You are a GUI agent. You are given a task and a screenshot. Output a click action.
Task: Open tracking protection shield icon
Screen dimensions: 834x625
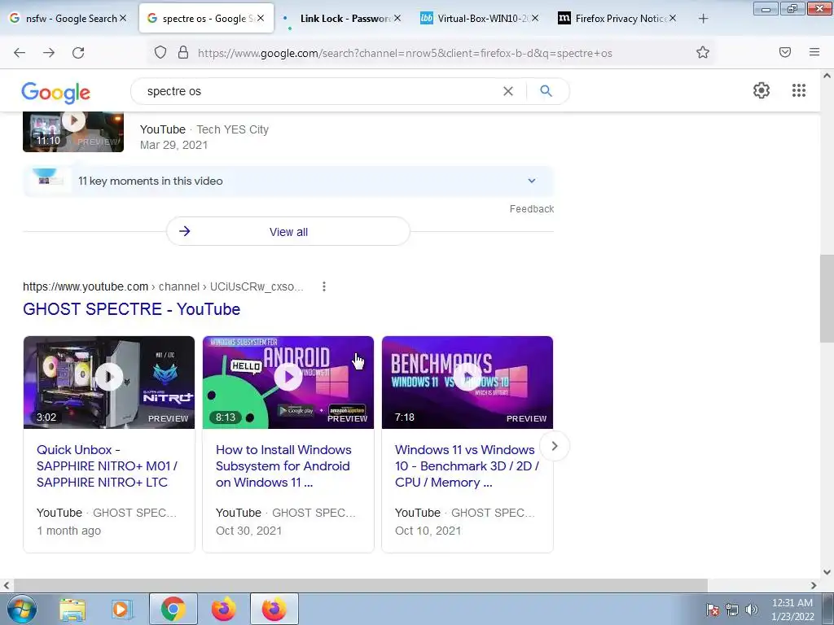tap(160, 53)
